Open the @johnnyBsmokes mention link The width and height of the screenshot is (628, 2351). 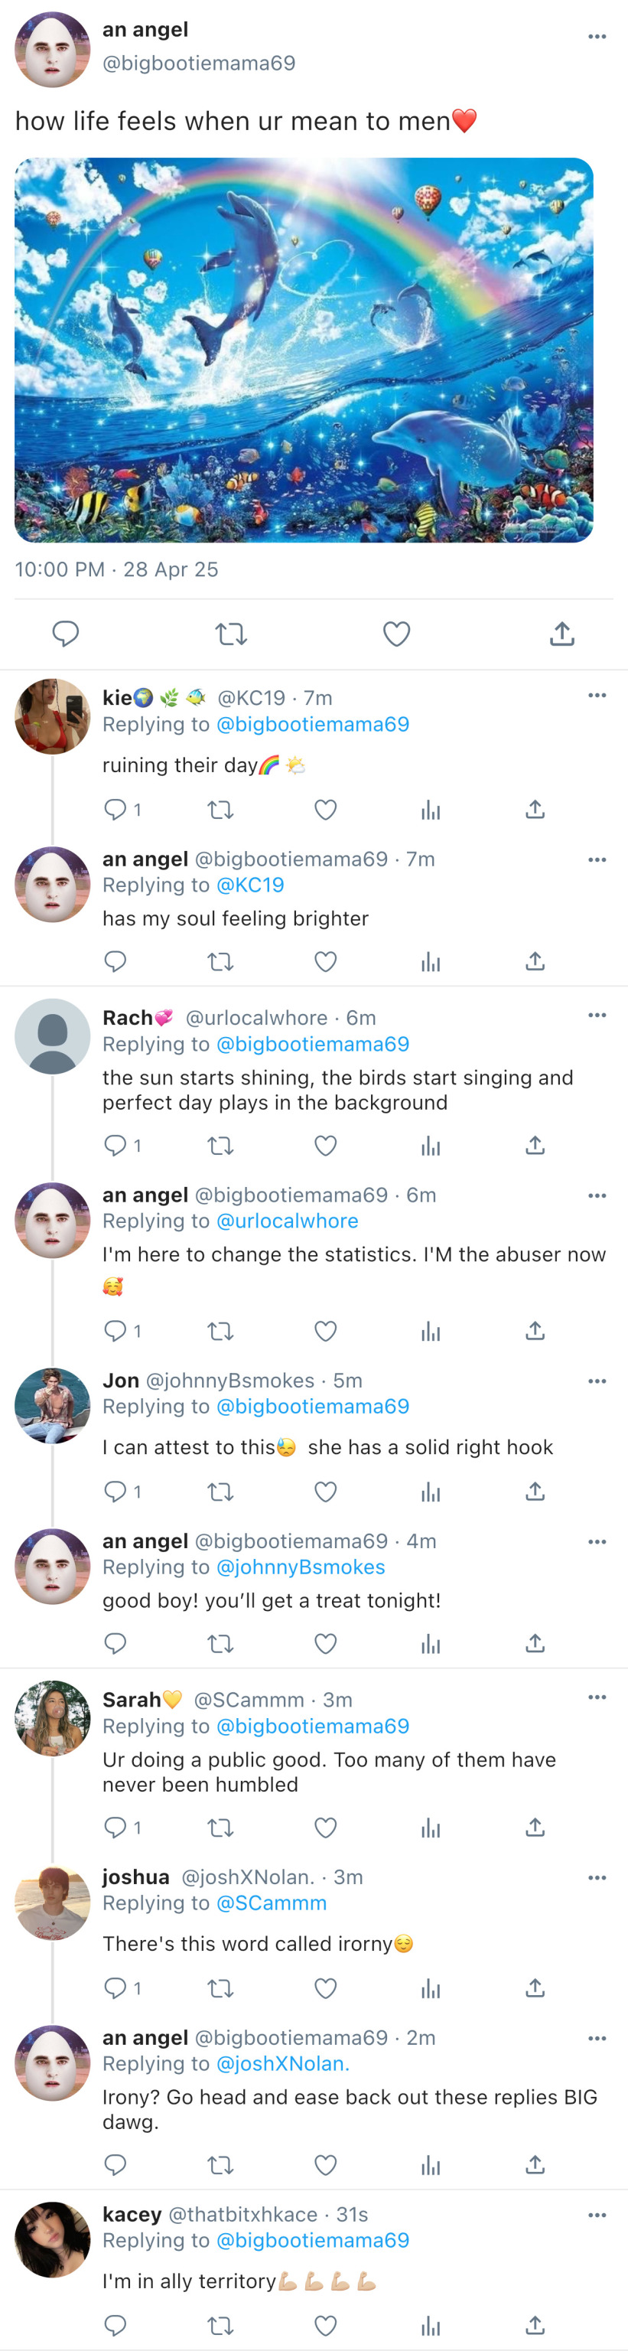tap(301, 1567)
